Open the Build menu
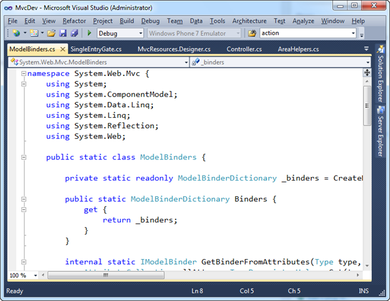The width and height of the screenshot is (390, 301). pos(127,21)
